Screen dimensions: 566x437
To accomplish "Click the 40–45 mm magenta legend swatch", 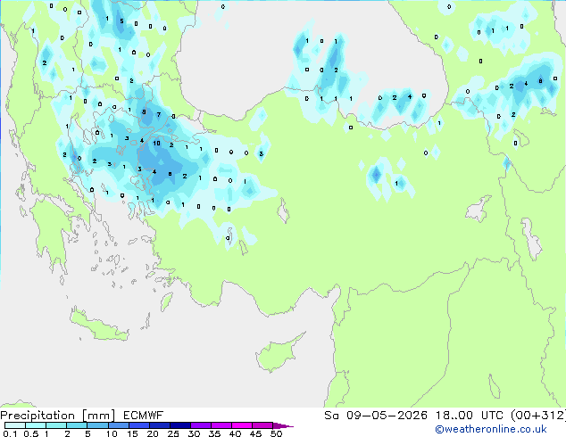I will [242, 425].
